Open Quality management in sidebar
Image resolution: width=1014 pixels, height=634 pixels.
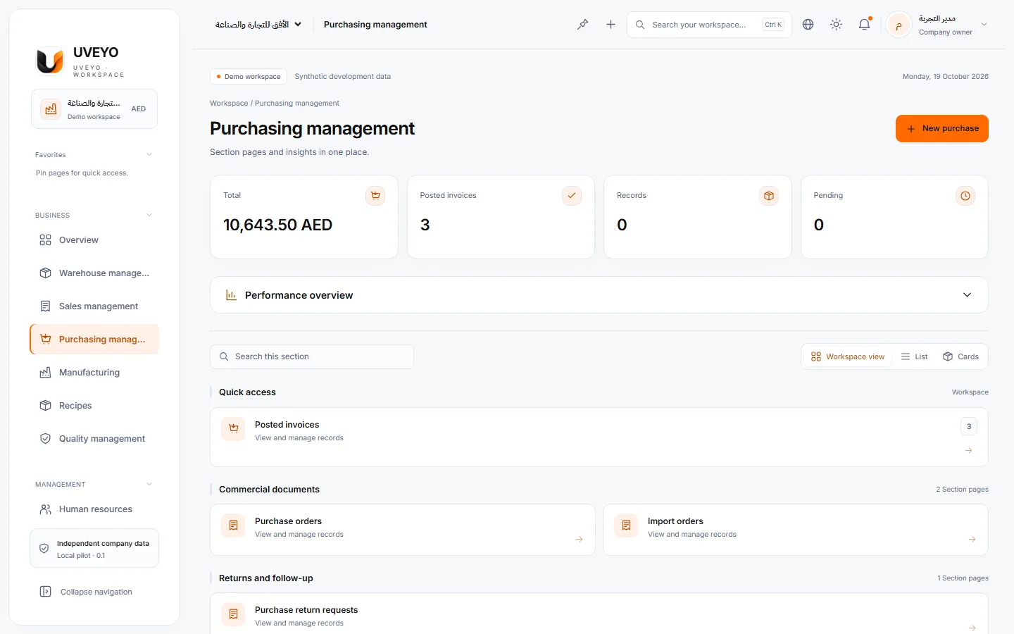click(x=94, y=439)
